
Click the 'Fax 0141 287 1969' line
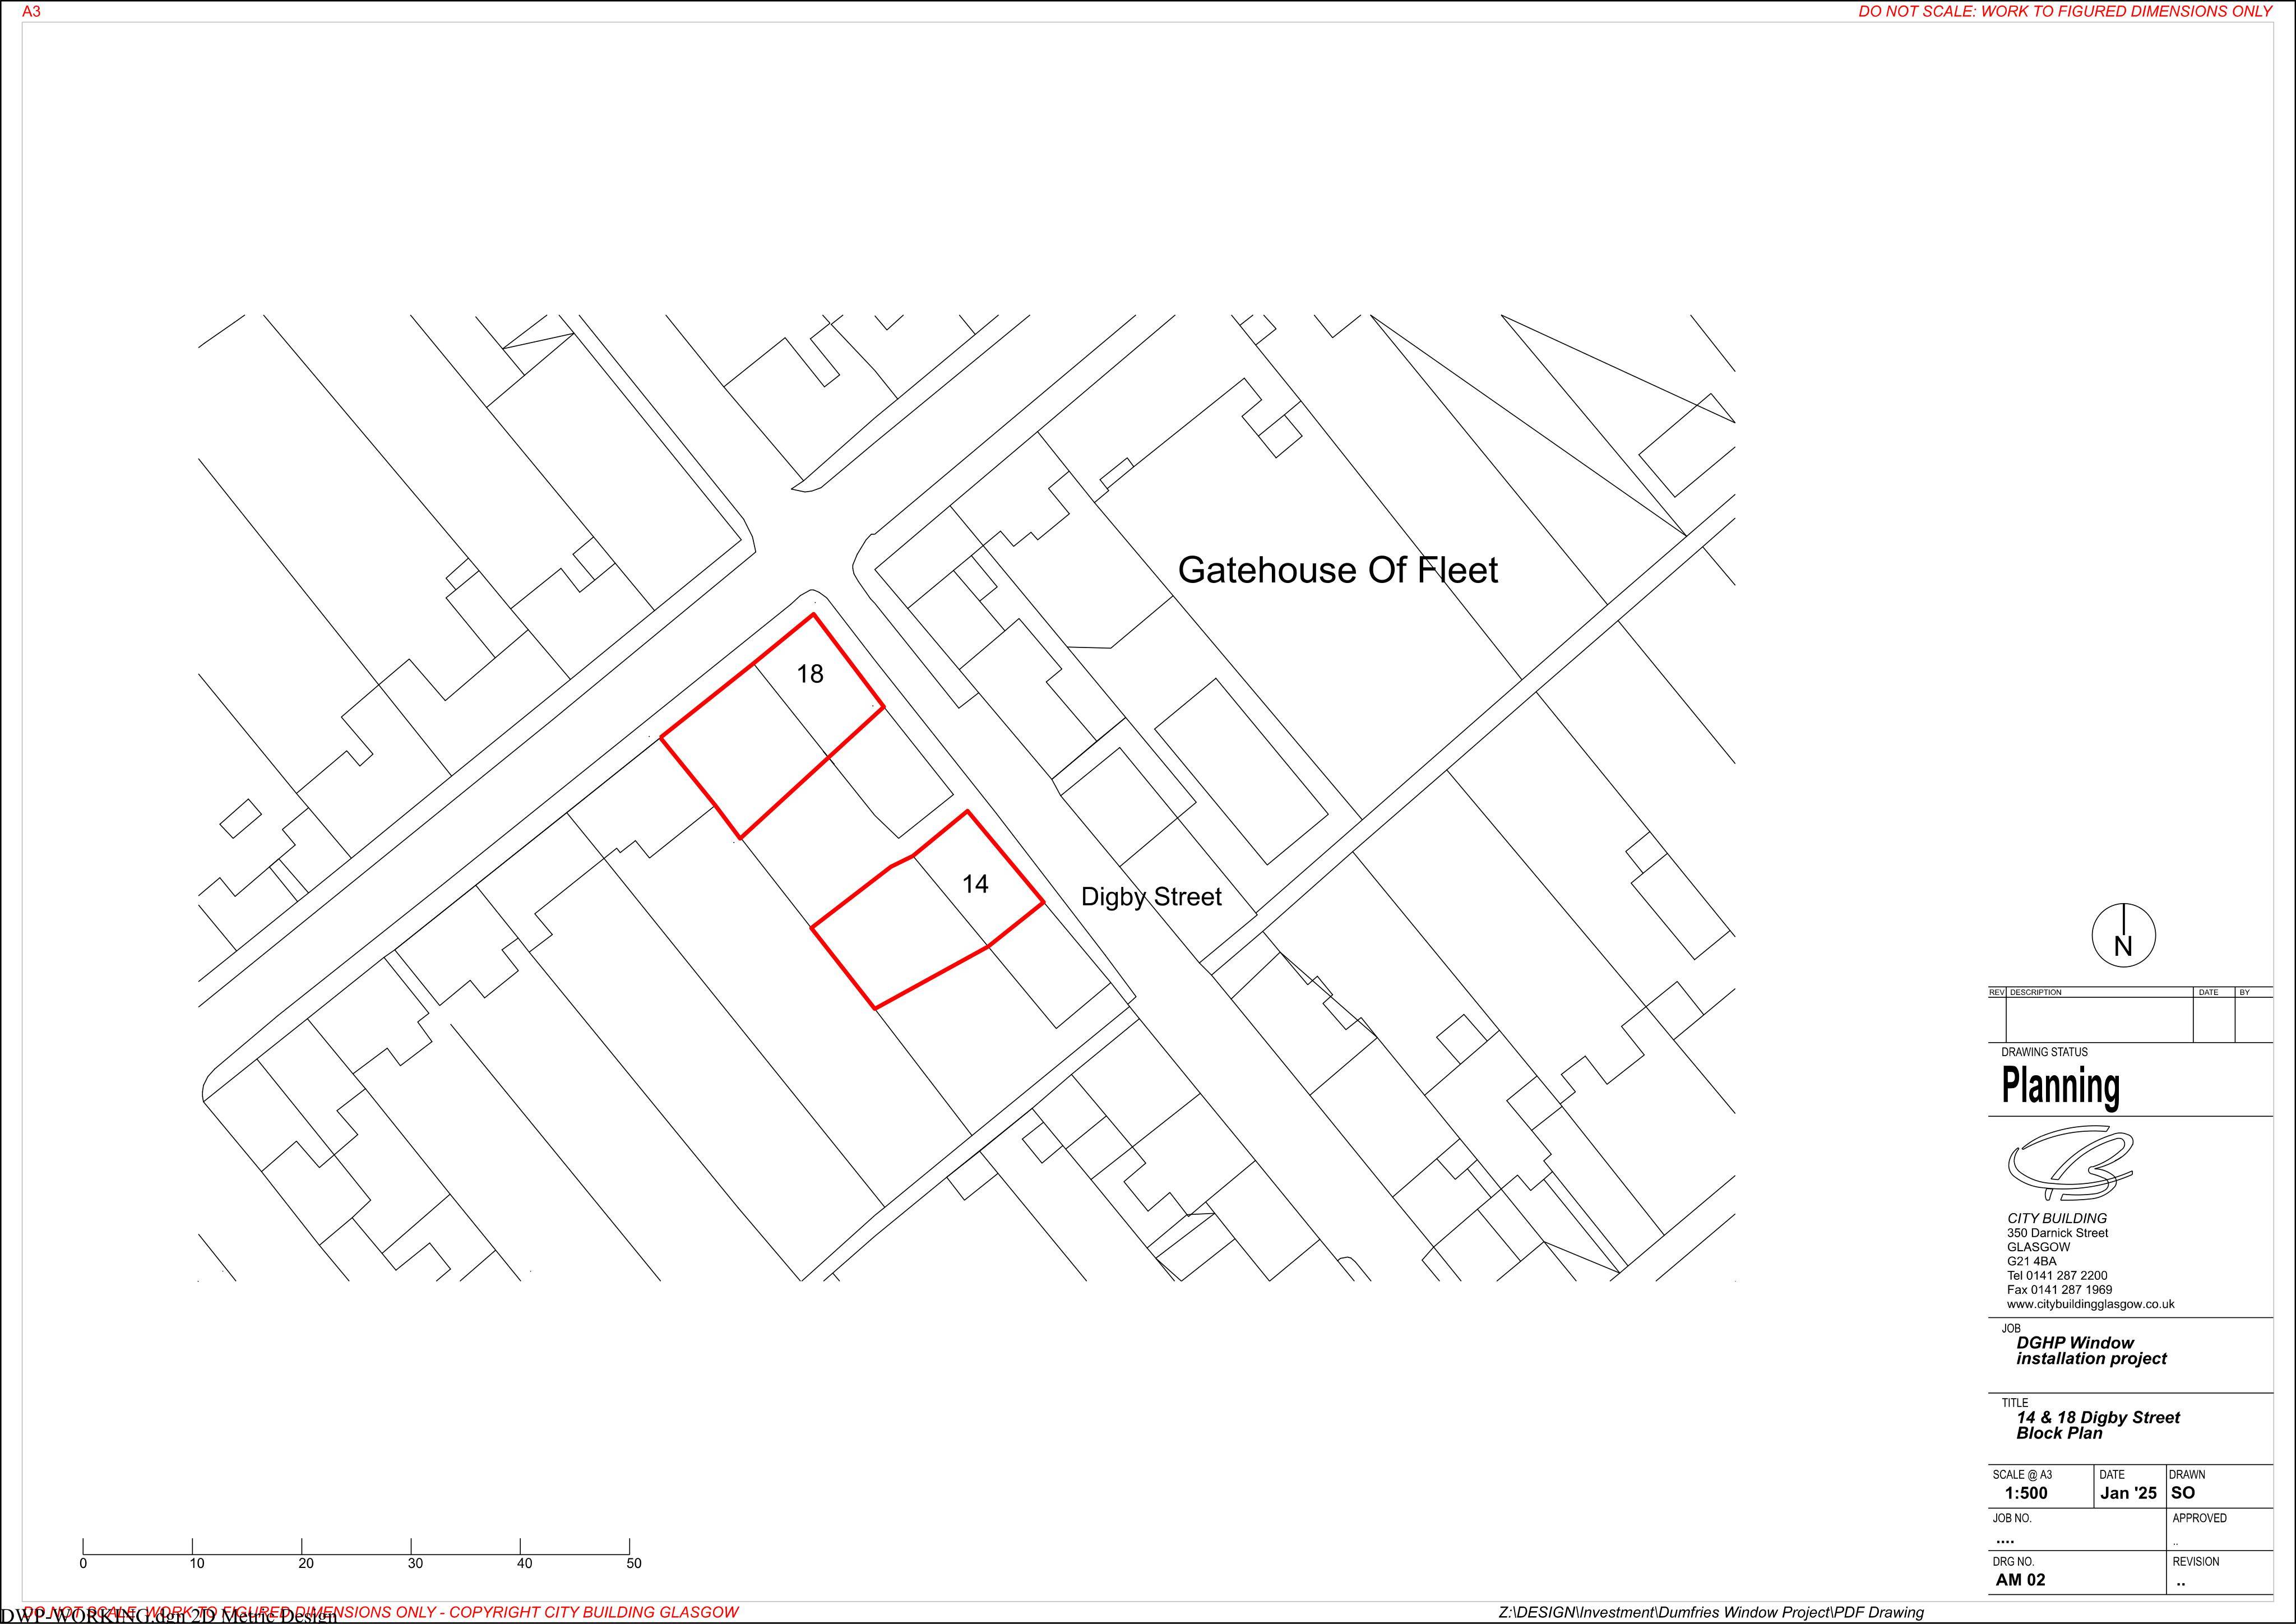2059,1290
